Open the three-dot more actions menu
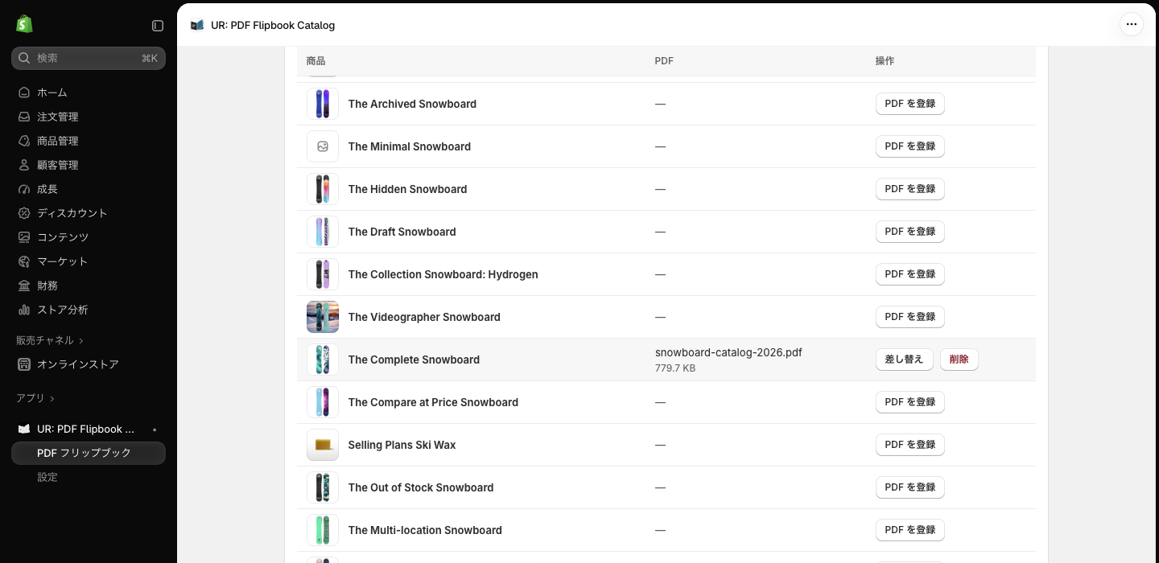The height and width of the screenshot is (563, 1159). click(1132, 24)
